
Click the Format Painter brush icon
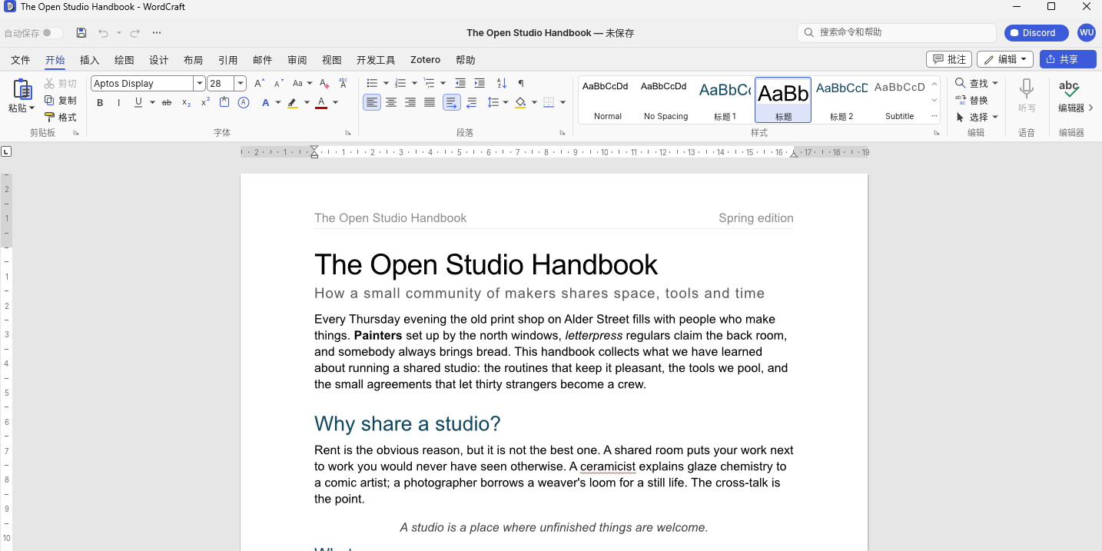50,118
